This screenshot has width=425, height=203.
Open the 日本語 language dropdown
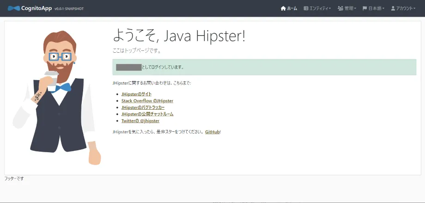click(374, 8)
